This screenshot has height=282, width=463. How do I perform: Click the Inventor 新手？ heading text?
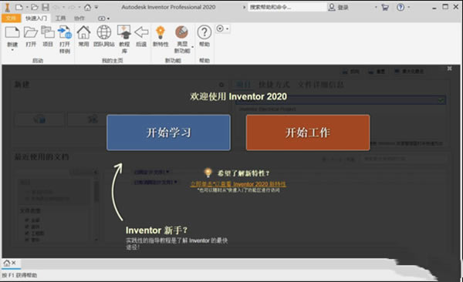(x=157, y=230)
